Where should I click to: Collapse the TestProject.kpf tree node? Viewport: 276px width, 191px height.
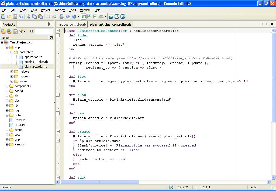[x=2, y=42]
